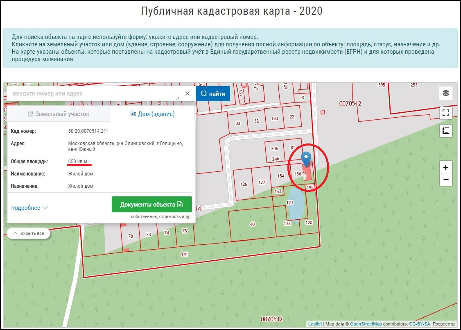
Task: Open the Leaflet attribution link
Action: coord(315,324)
